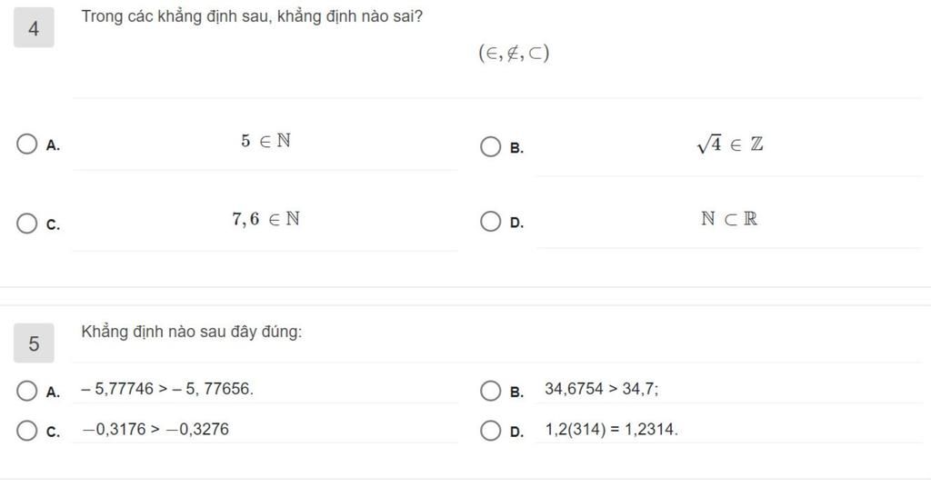Viewport: 931px width, 487px height.
Task: Select question 5 radio A −5,77746 > −5,77656
Action: (26, 391)
